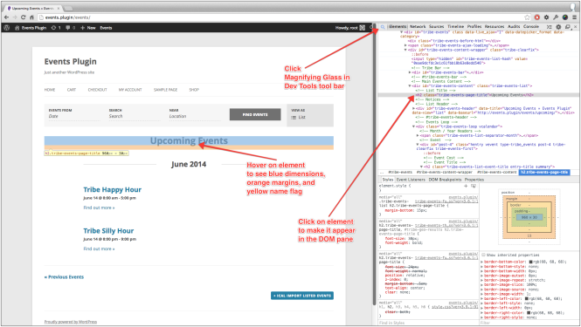Click the toggle element state icon in Styles
This screenshot has height=327, width=581.
pos(474,186)
